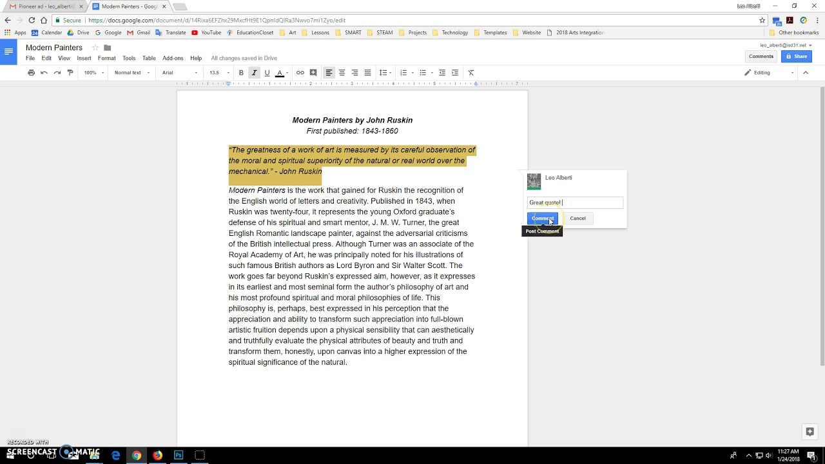Open the 100% zoom dropdown

[92, 73]
